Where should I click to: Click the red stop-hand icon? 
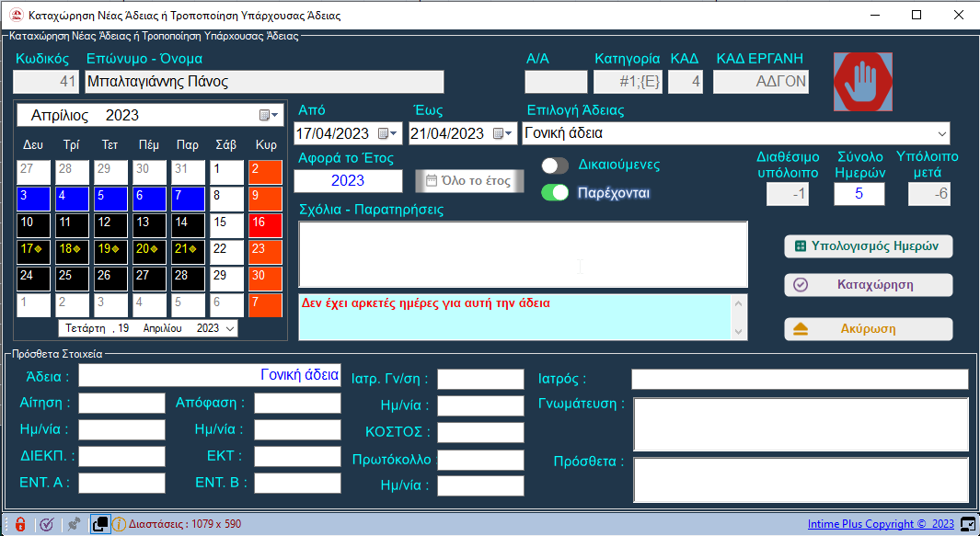pyautogui.click(x=862, y=82)
